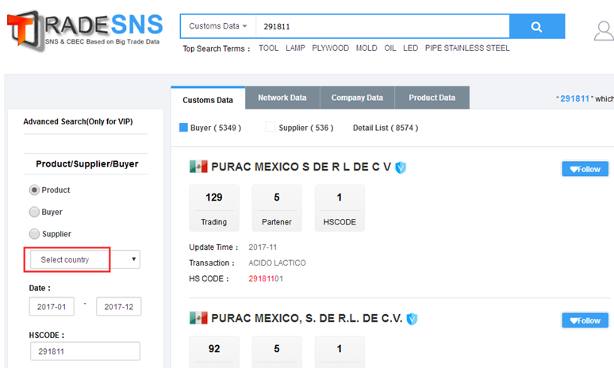Toggle the Supplier (536) checkbox
614x368 pixels.
[x=270, y=127]
